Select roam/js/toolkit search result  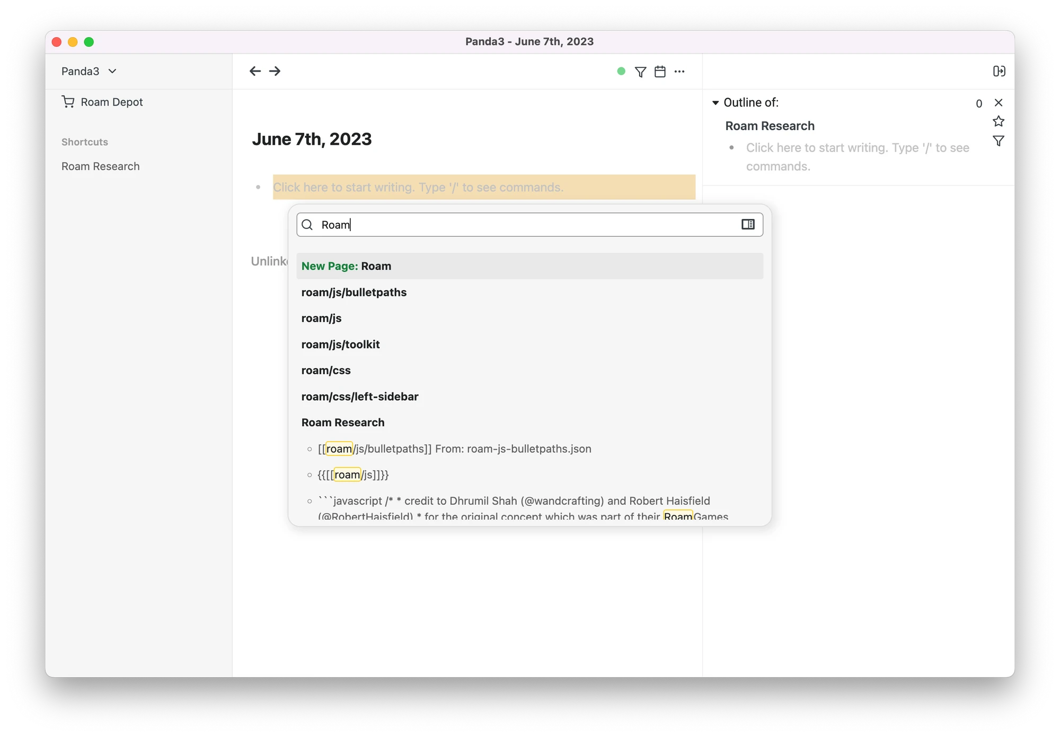tap(529, 344)
